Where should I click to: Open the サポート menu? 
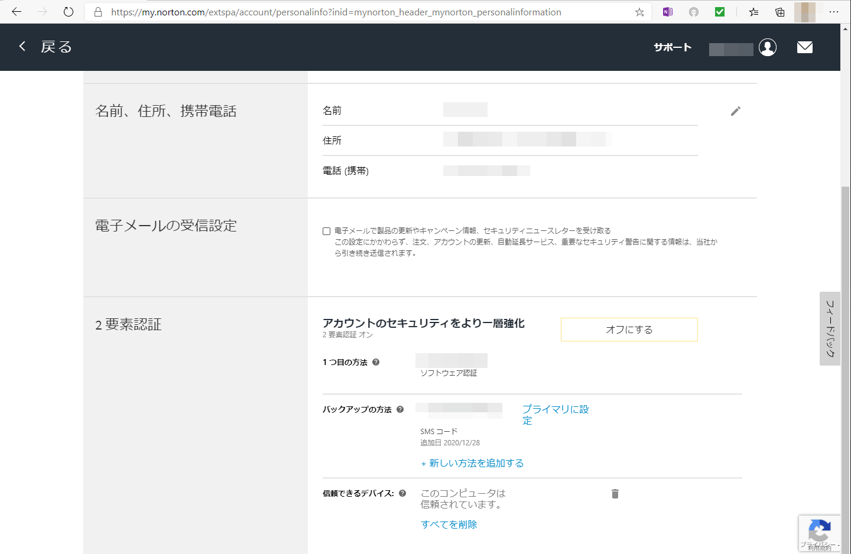pos(673,47)
